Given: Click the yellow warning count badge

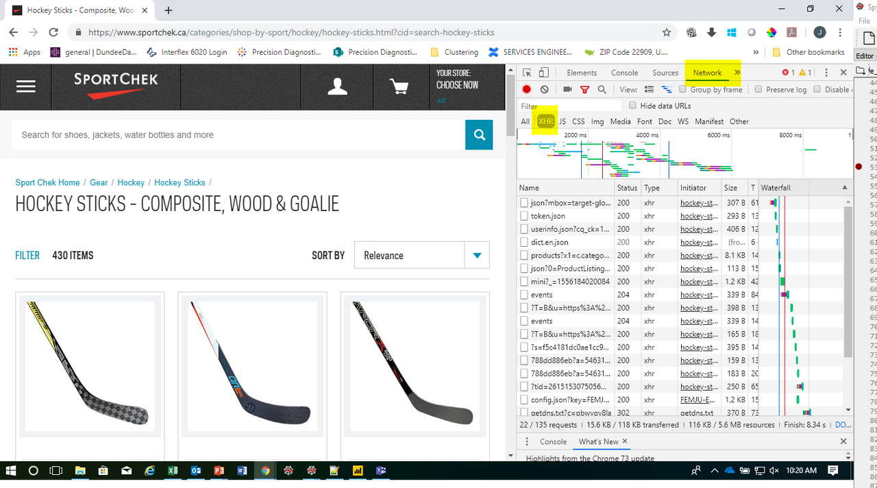Looking at the screenshot, I should [x=806, y=73].
